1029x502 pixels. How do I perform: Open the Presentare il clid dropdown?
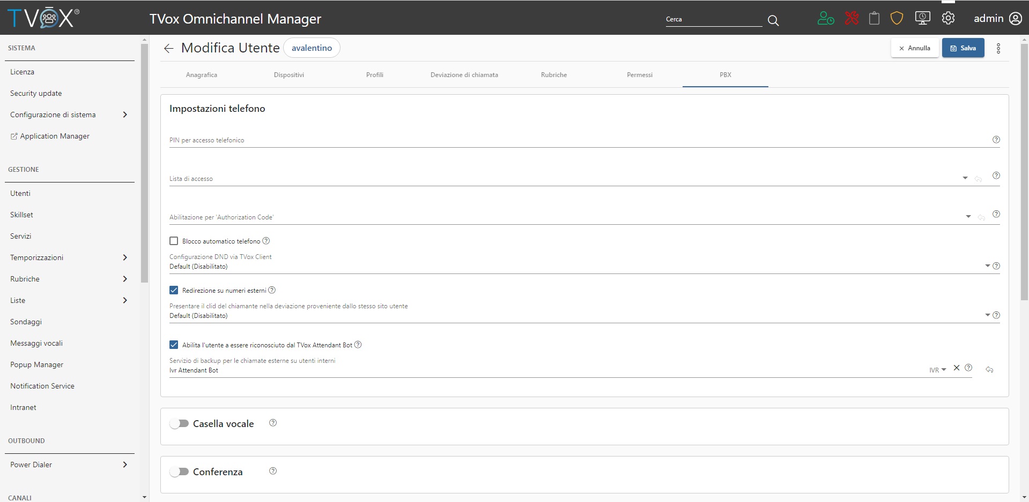coord(987,315)
